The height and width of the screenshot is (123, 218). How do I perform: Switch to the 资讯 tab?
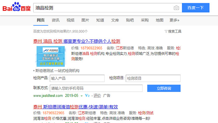(x=56, y=20)
